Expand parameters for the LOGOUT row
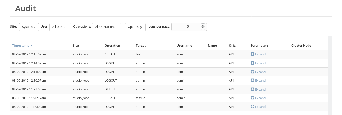Image resolution: width=342 pixels, height=115 pixels. (258, 81)
